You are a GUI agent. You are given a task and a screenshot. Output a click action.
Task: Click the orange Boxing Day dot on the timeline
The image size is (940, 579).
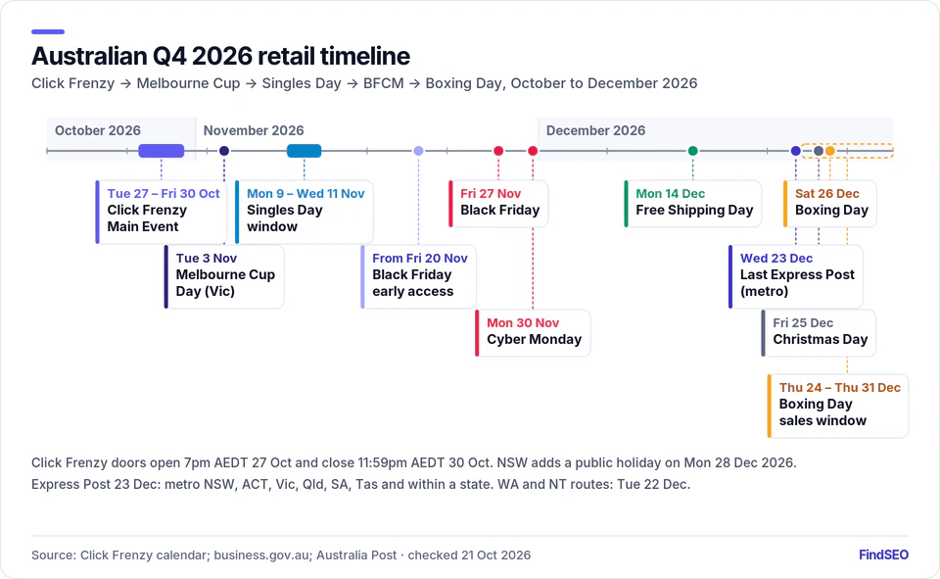pyautogui.click(x=829, y=151)
